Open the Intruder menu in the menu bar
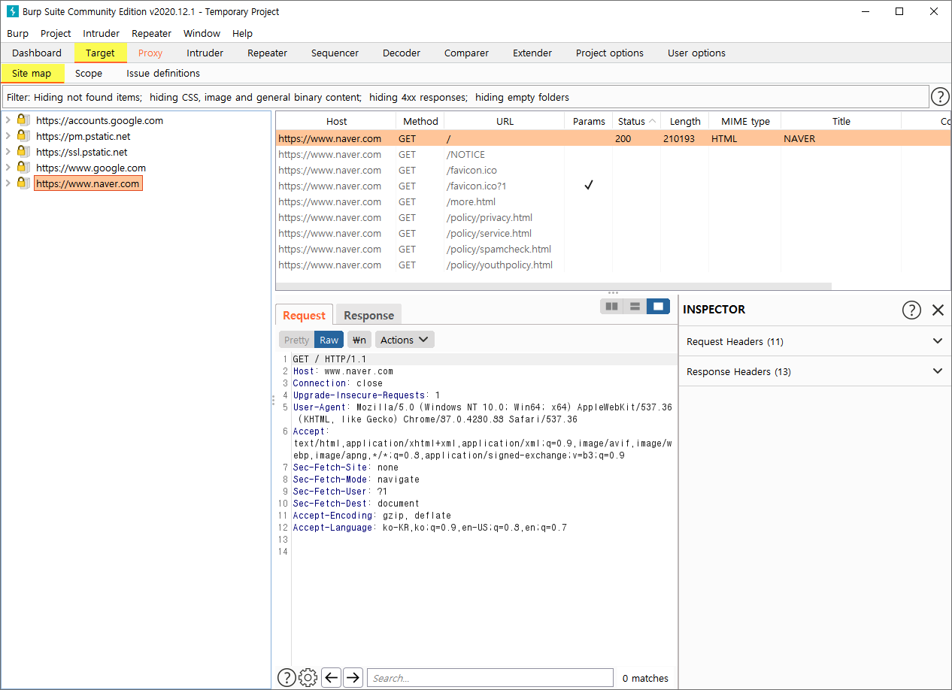The height and width of the screenshot is (690, 952). (102, 33)
